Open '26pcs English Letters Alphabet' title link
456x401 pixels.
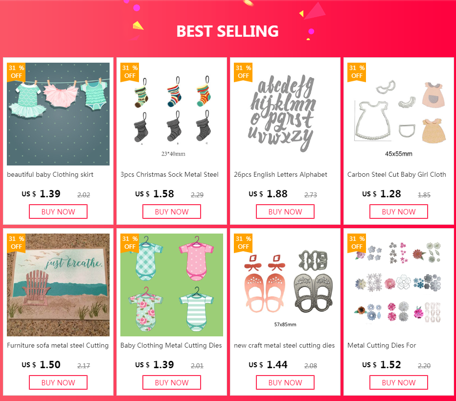click(280, 175)
